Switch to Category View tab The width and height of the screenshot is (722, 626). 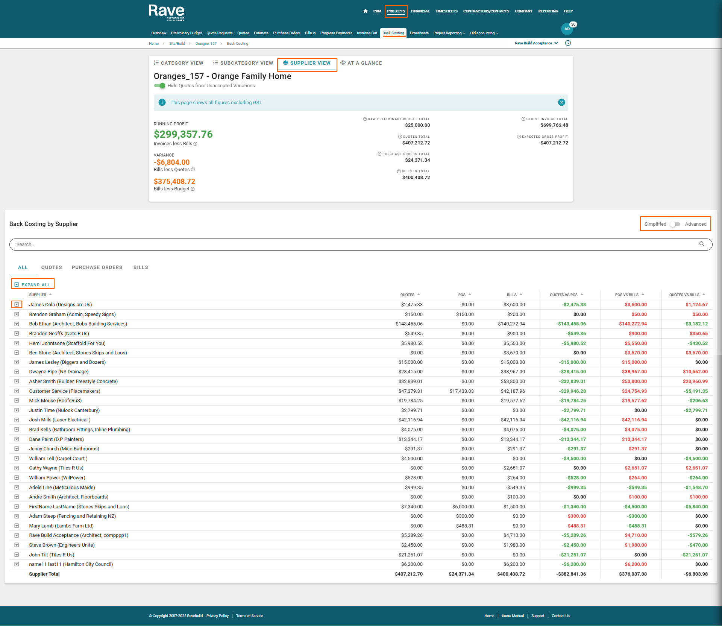point(179,63)
